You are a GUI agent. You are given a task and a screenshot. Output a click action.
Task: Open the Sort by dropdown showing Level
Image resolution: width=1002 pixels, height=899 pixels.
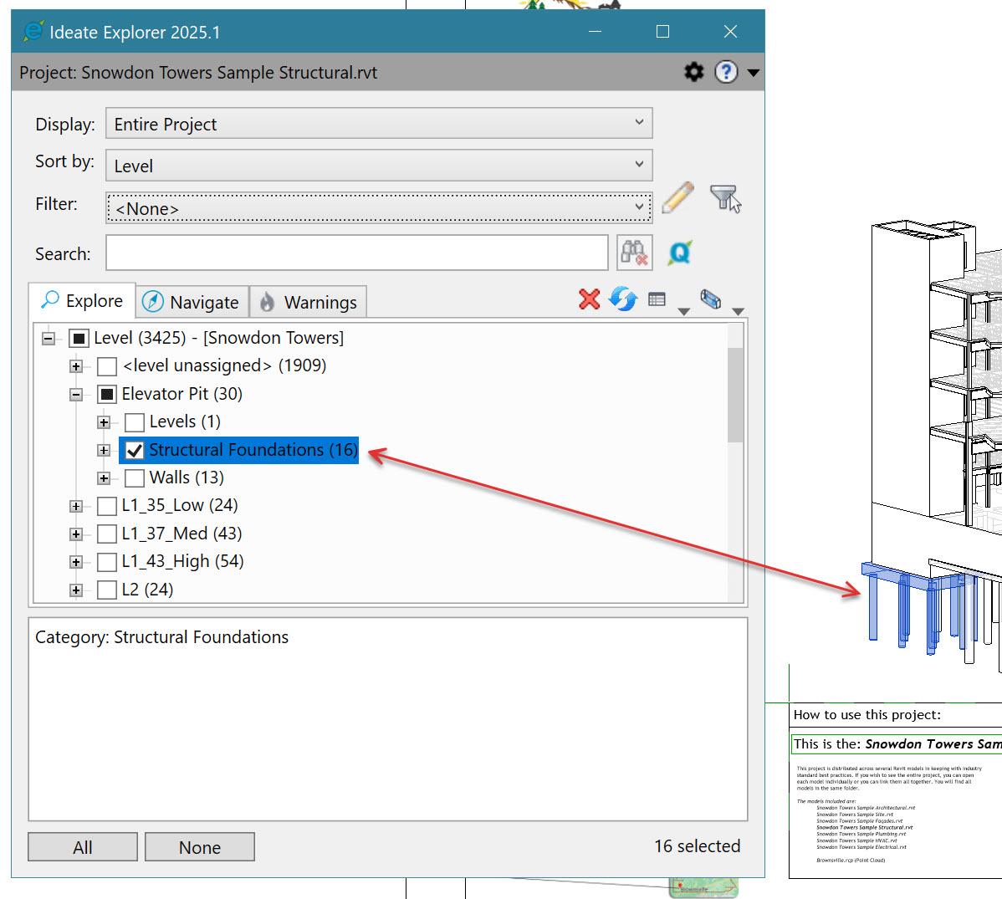click(x=379, y=166)
